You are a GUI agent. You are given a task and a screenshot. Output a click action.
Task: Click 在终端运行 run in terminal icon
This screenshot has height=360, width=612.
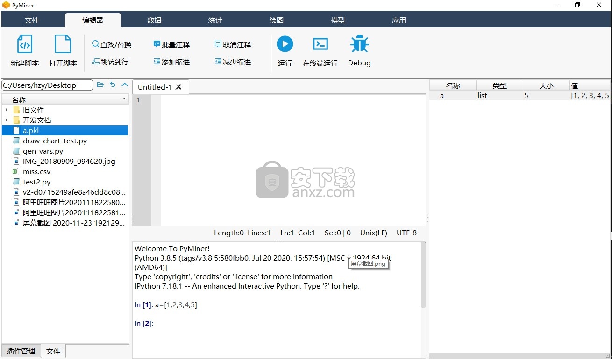[320, 44]
